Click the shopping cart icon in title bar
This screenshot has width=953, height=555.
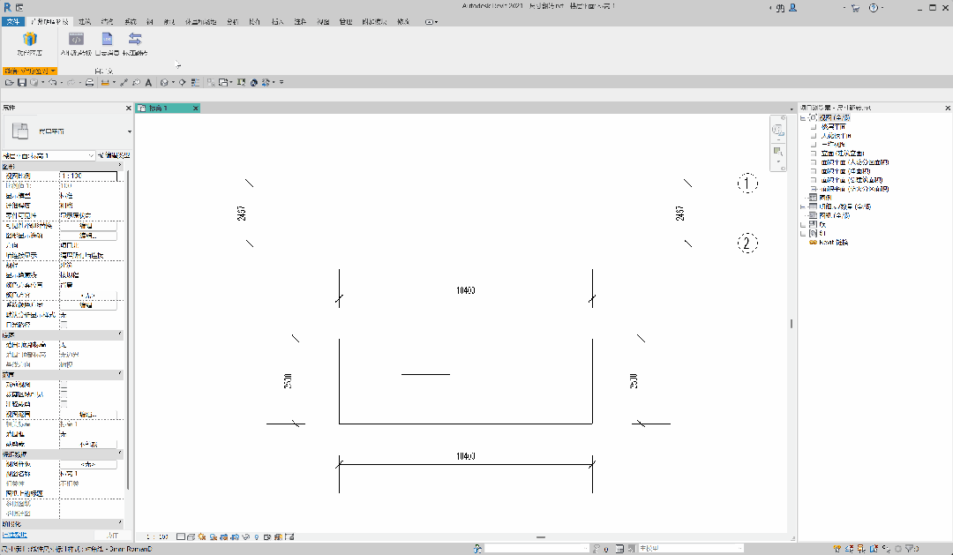(x=855, y=7)
